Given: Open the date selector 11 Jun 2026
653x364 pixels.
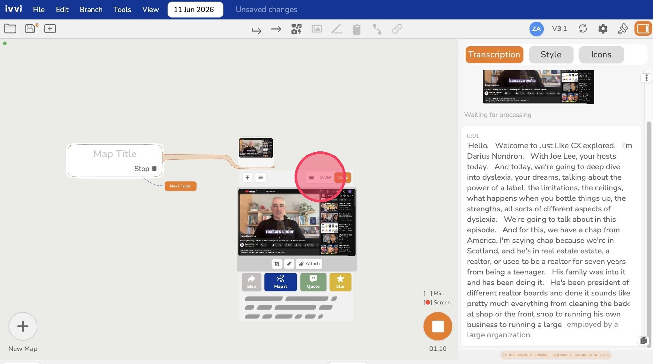Looking at the screenshot, I should pyautogui.click(x=195, y=10).
